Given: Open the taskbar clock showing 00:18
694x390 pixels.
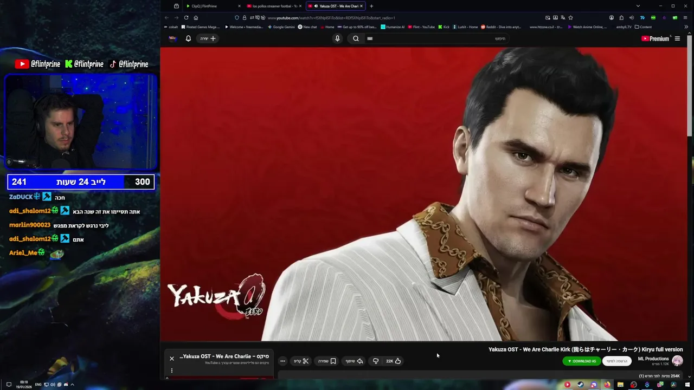Looking at the screenshot, I should [24, 385].
